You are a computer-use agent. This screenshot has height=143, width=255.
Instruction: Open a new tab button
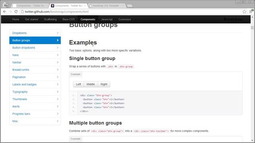click(129, 6)
